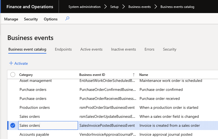218x139 pixels.
Task: Open the Inactive events tab
Action: pos(124,49)
